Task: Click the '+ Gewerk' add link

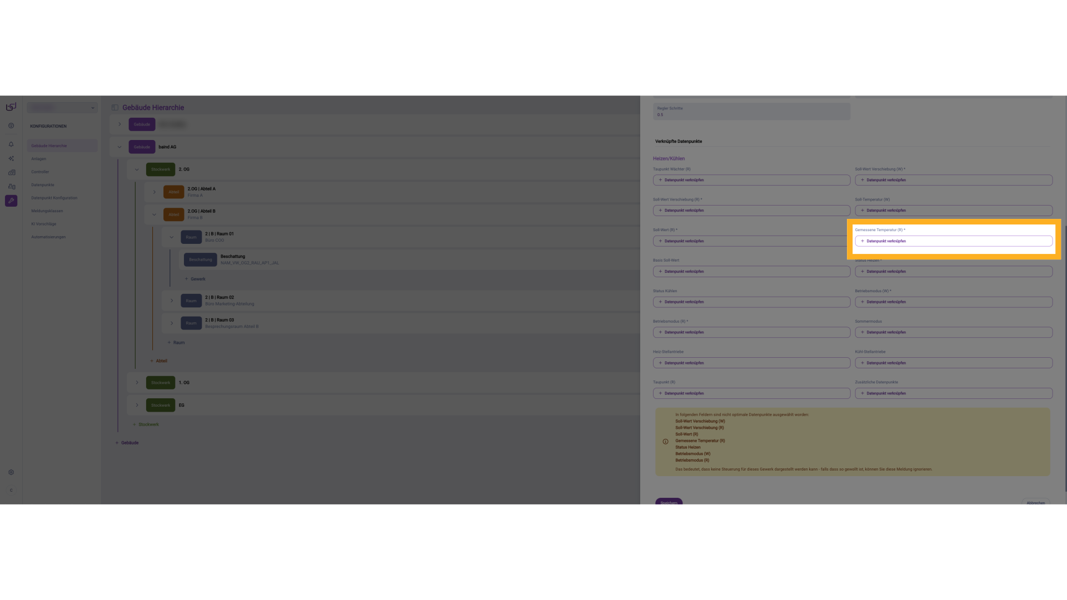Action: [195, 279]
